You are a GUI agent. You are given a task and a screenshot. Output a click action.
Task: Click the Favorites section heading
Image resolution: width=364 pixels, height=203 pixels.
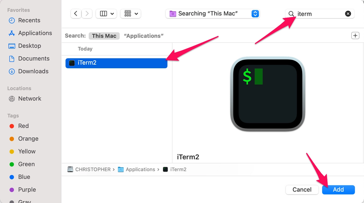point(19,10)
